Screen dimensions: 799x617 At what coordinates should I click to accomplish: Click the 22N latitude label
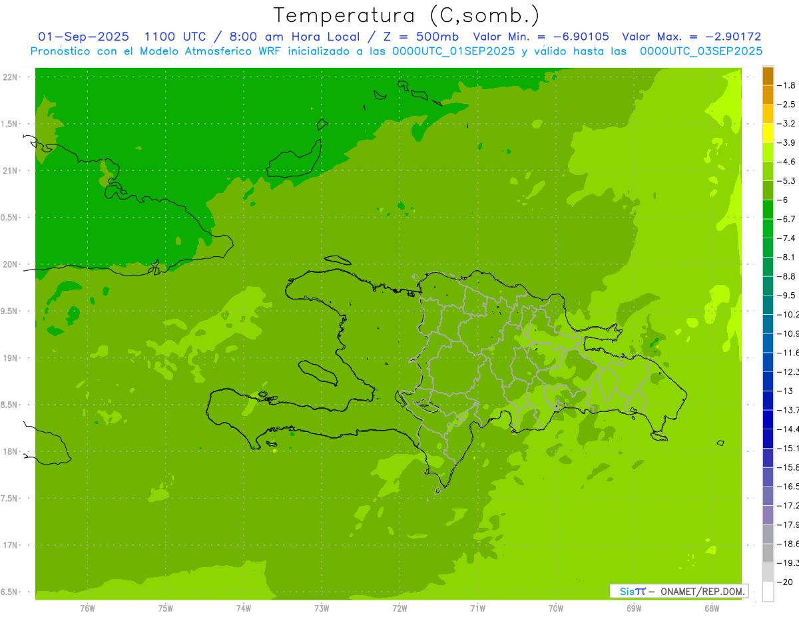pyautogui.click(x=11, y=77)
